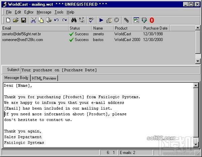Select row someone@sed128fc.com

[23, 40]
